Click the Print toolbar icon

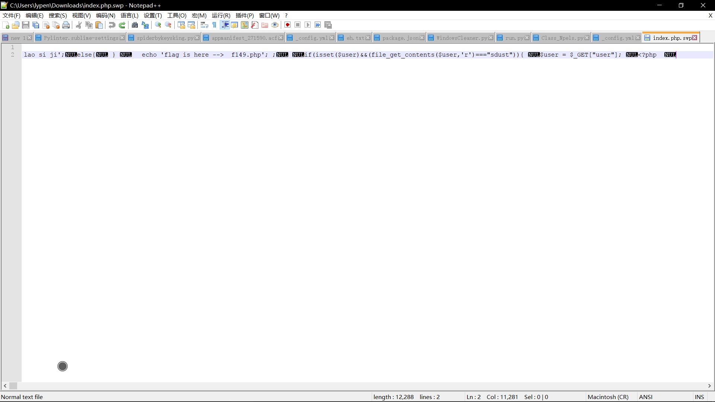(x=66, y=25)
